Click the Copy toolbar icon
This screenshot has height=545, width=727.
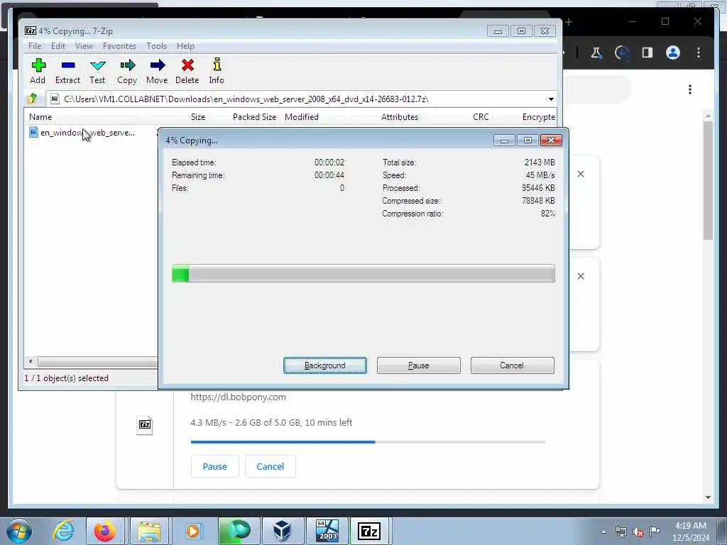(127, 71)
